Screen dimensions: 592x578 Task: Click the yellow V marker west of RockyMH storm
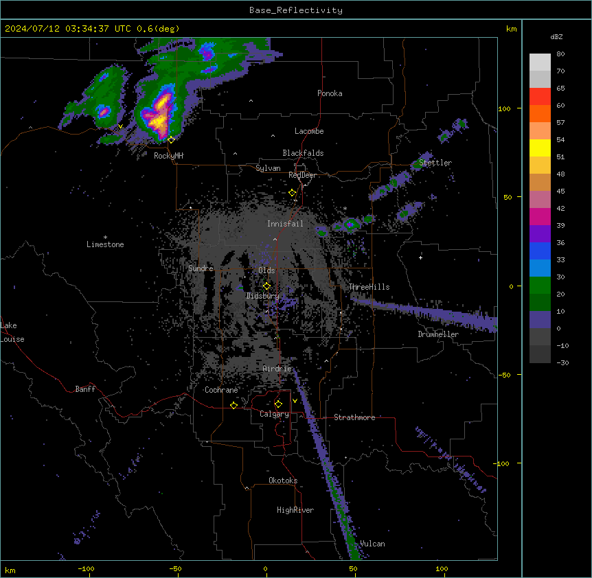coord(120,126)
